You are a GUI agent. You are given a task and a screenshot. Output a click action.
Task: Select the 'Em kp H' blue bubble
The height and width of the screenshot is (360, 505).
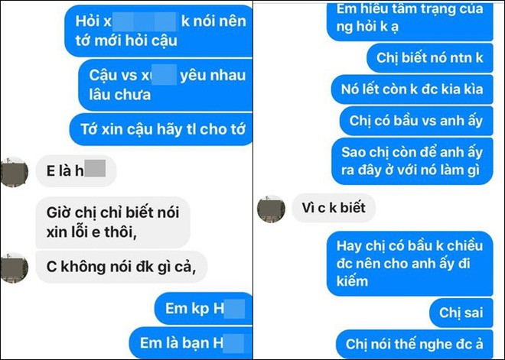tap(204, 308)
